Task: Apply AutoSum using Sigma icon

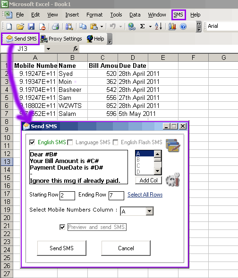Action: 142,26
